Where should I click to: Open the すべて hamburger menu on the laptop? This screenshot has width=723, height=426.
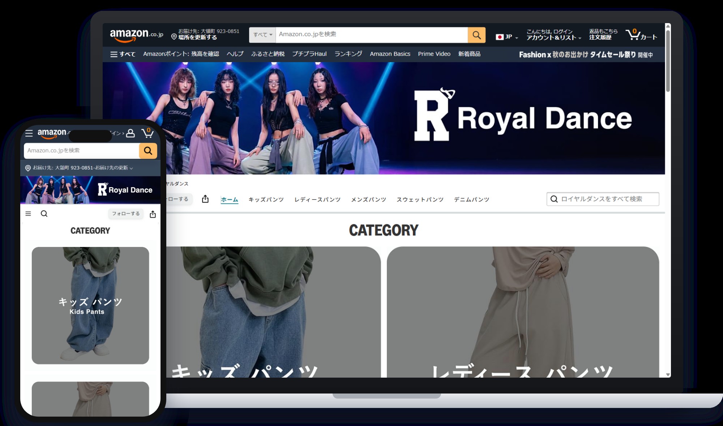(123, 54)
